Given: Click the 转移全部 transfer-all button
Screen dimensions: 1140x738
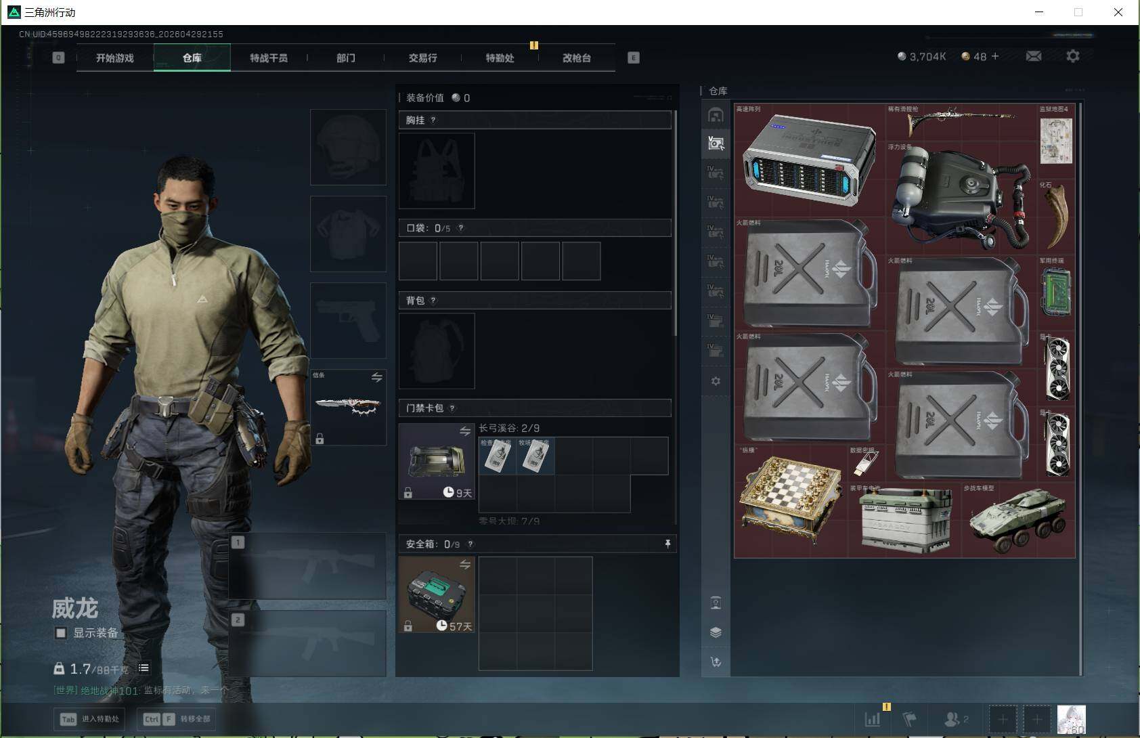Looking at the screenshot, I should [177, 719].
